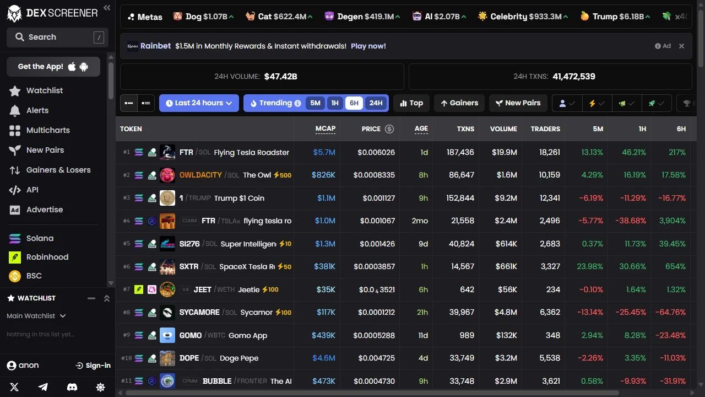705x397 pixels.
Task: Expand the Watchlist panel with up chevrons
Action: point(107,298)
